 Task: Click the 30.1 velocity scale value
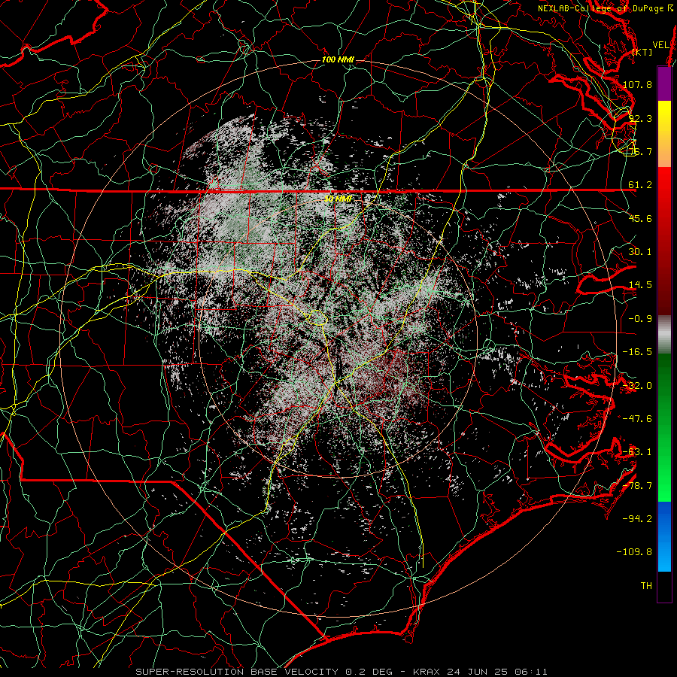point(640,252)
